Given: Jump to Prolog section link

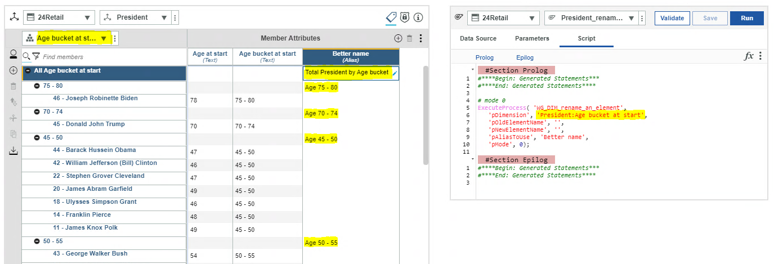Looking at the screenshot, I should point(484,57).
